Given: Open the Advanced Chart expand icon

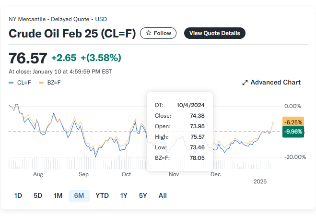Looking at the screenshot, I should click(245, 83).
